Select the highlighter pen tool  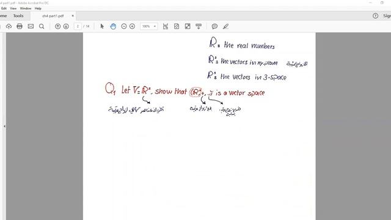tap(225, 26)
